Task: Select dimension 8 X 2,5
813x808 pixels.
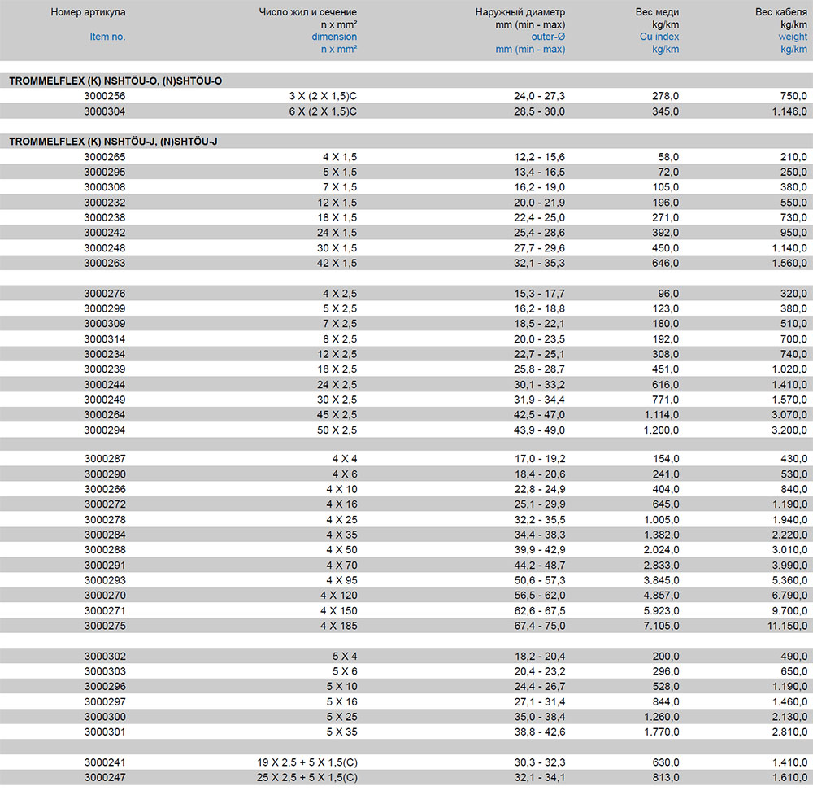Action: click(340, 338)
